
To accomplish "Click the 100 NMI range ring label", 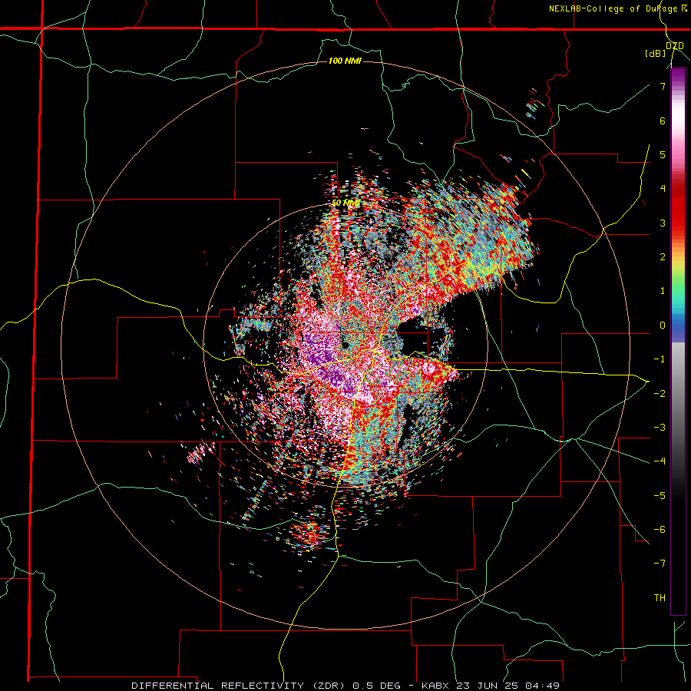I will [345, 61].
